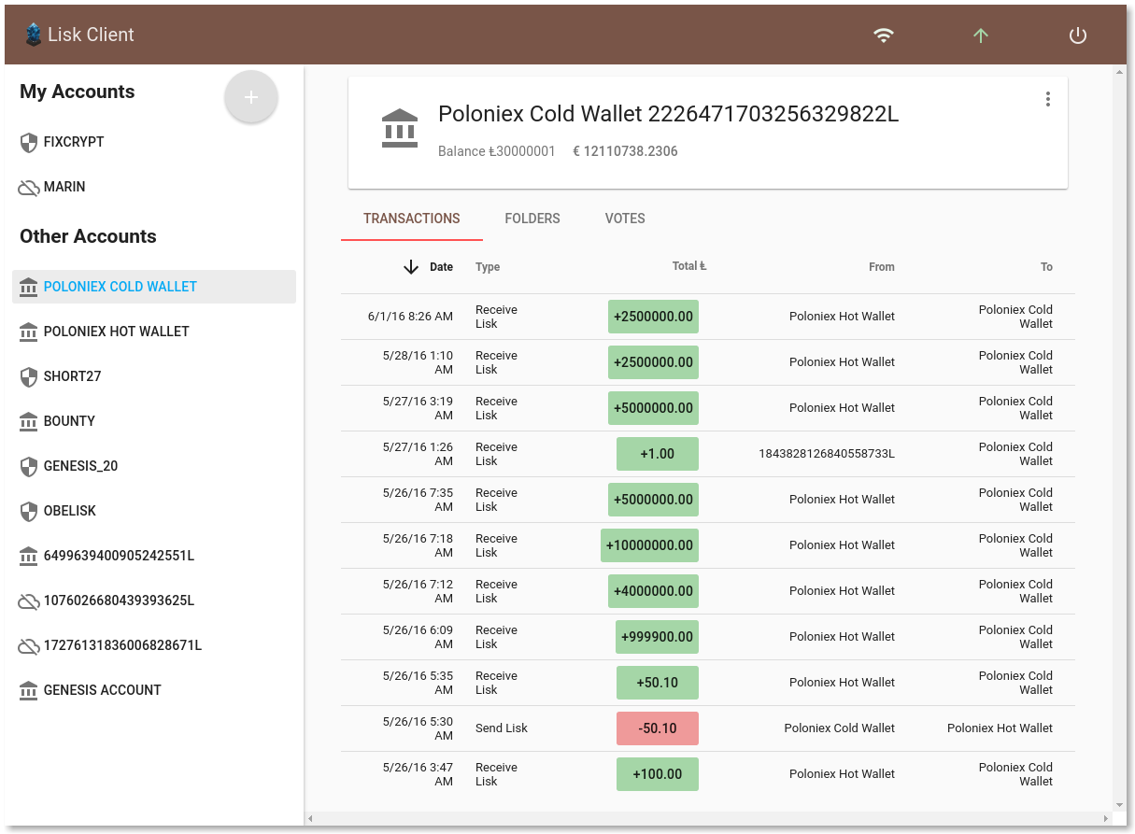Click the green up-arrow sync icon

[x=980, y=35]
